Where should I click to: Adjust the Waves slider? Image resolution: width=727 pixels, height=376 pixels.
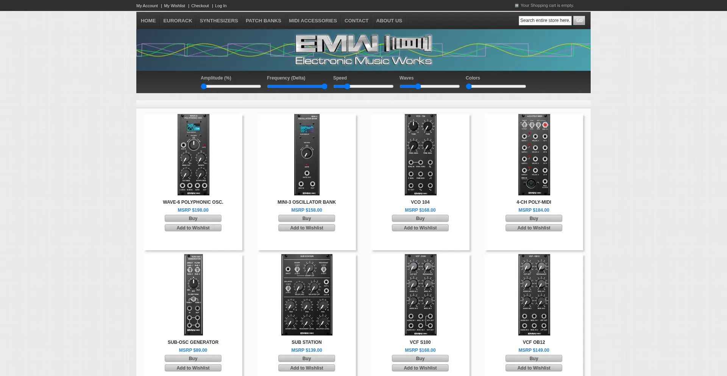click(x=430, y=86)
